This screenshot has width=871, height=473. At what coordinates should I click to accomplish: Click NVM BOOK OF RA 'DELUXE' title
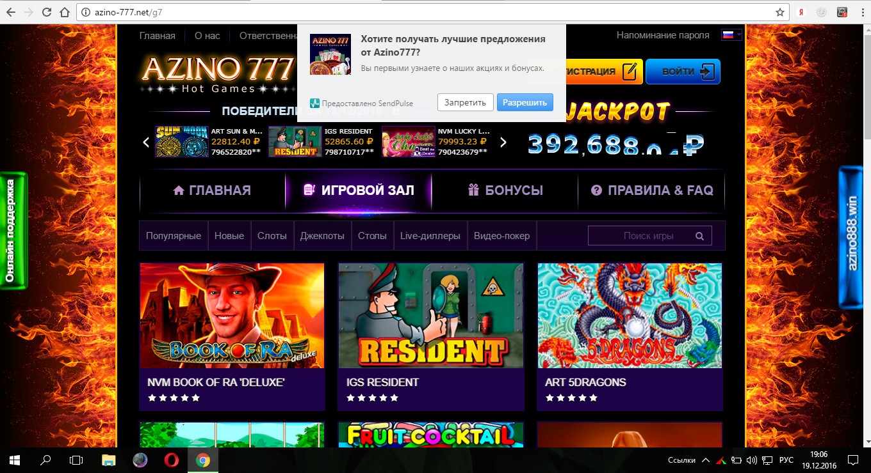(216, 382)
